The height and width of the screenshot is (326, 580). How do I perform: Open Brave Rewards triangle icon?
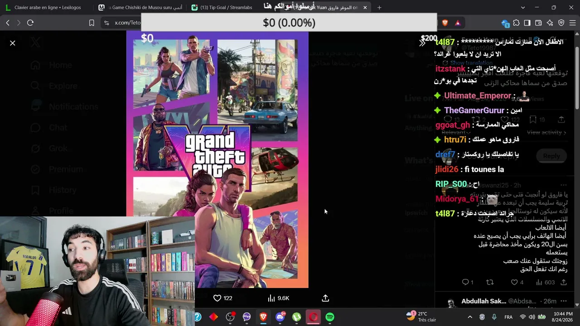pyautogui.click(x=458, y=23)
